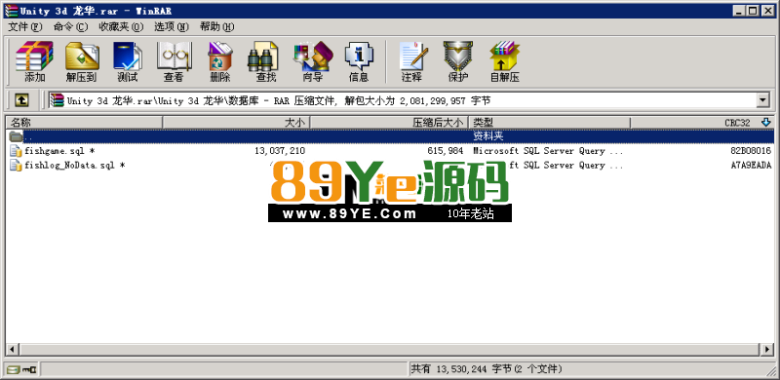Open the Favorites (收藏夹) menu
The height and width of the screenshot is (380, 780).
pyautogui.click(x=121, y=27)
